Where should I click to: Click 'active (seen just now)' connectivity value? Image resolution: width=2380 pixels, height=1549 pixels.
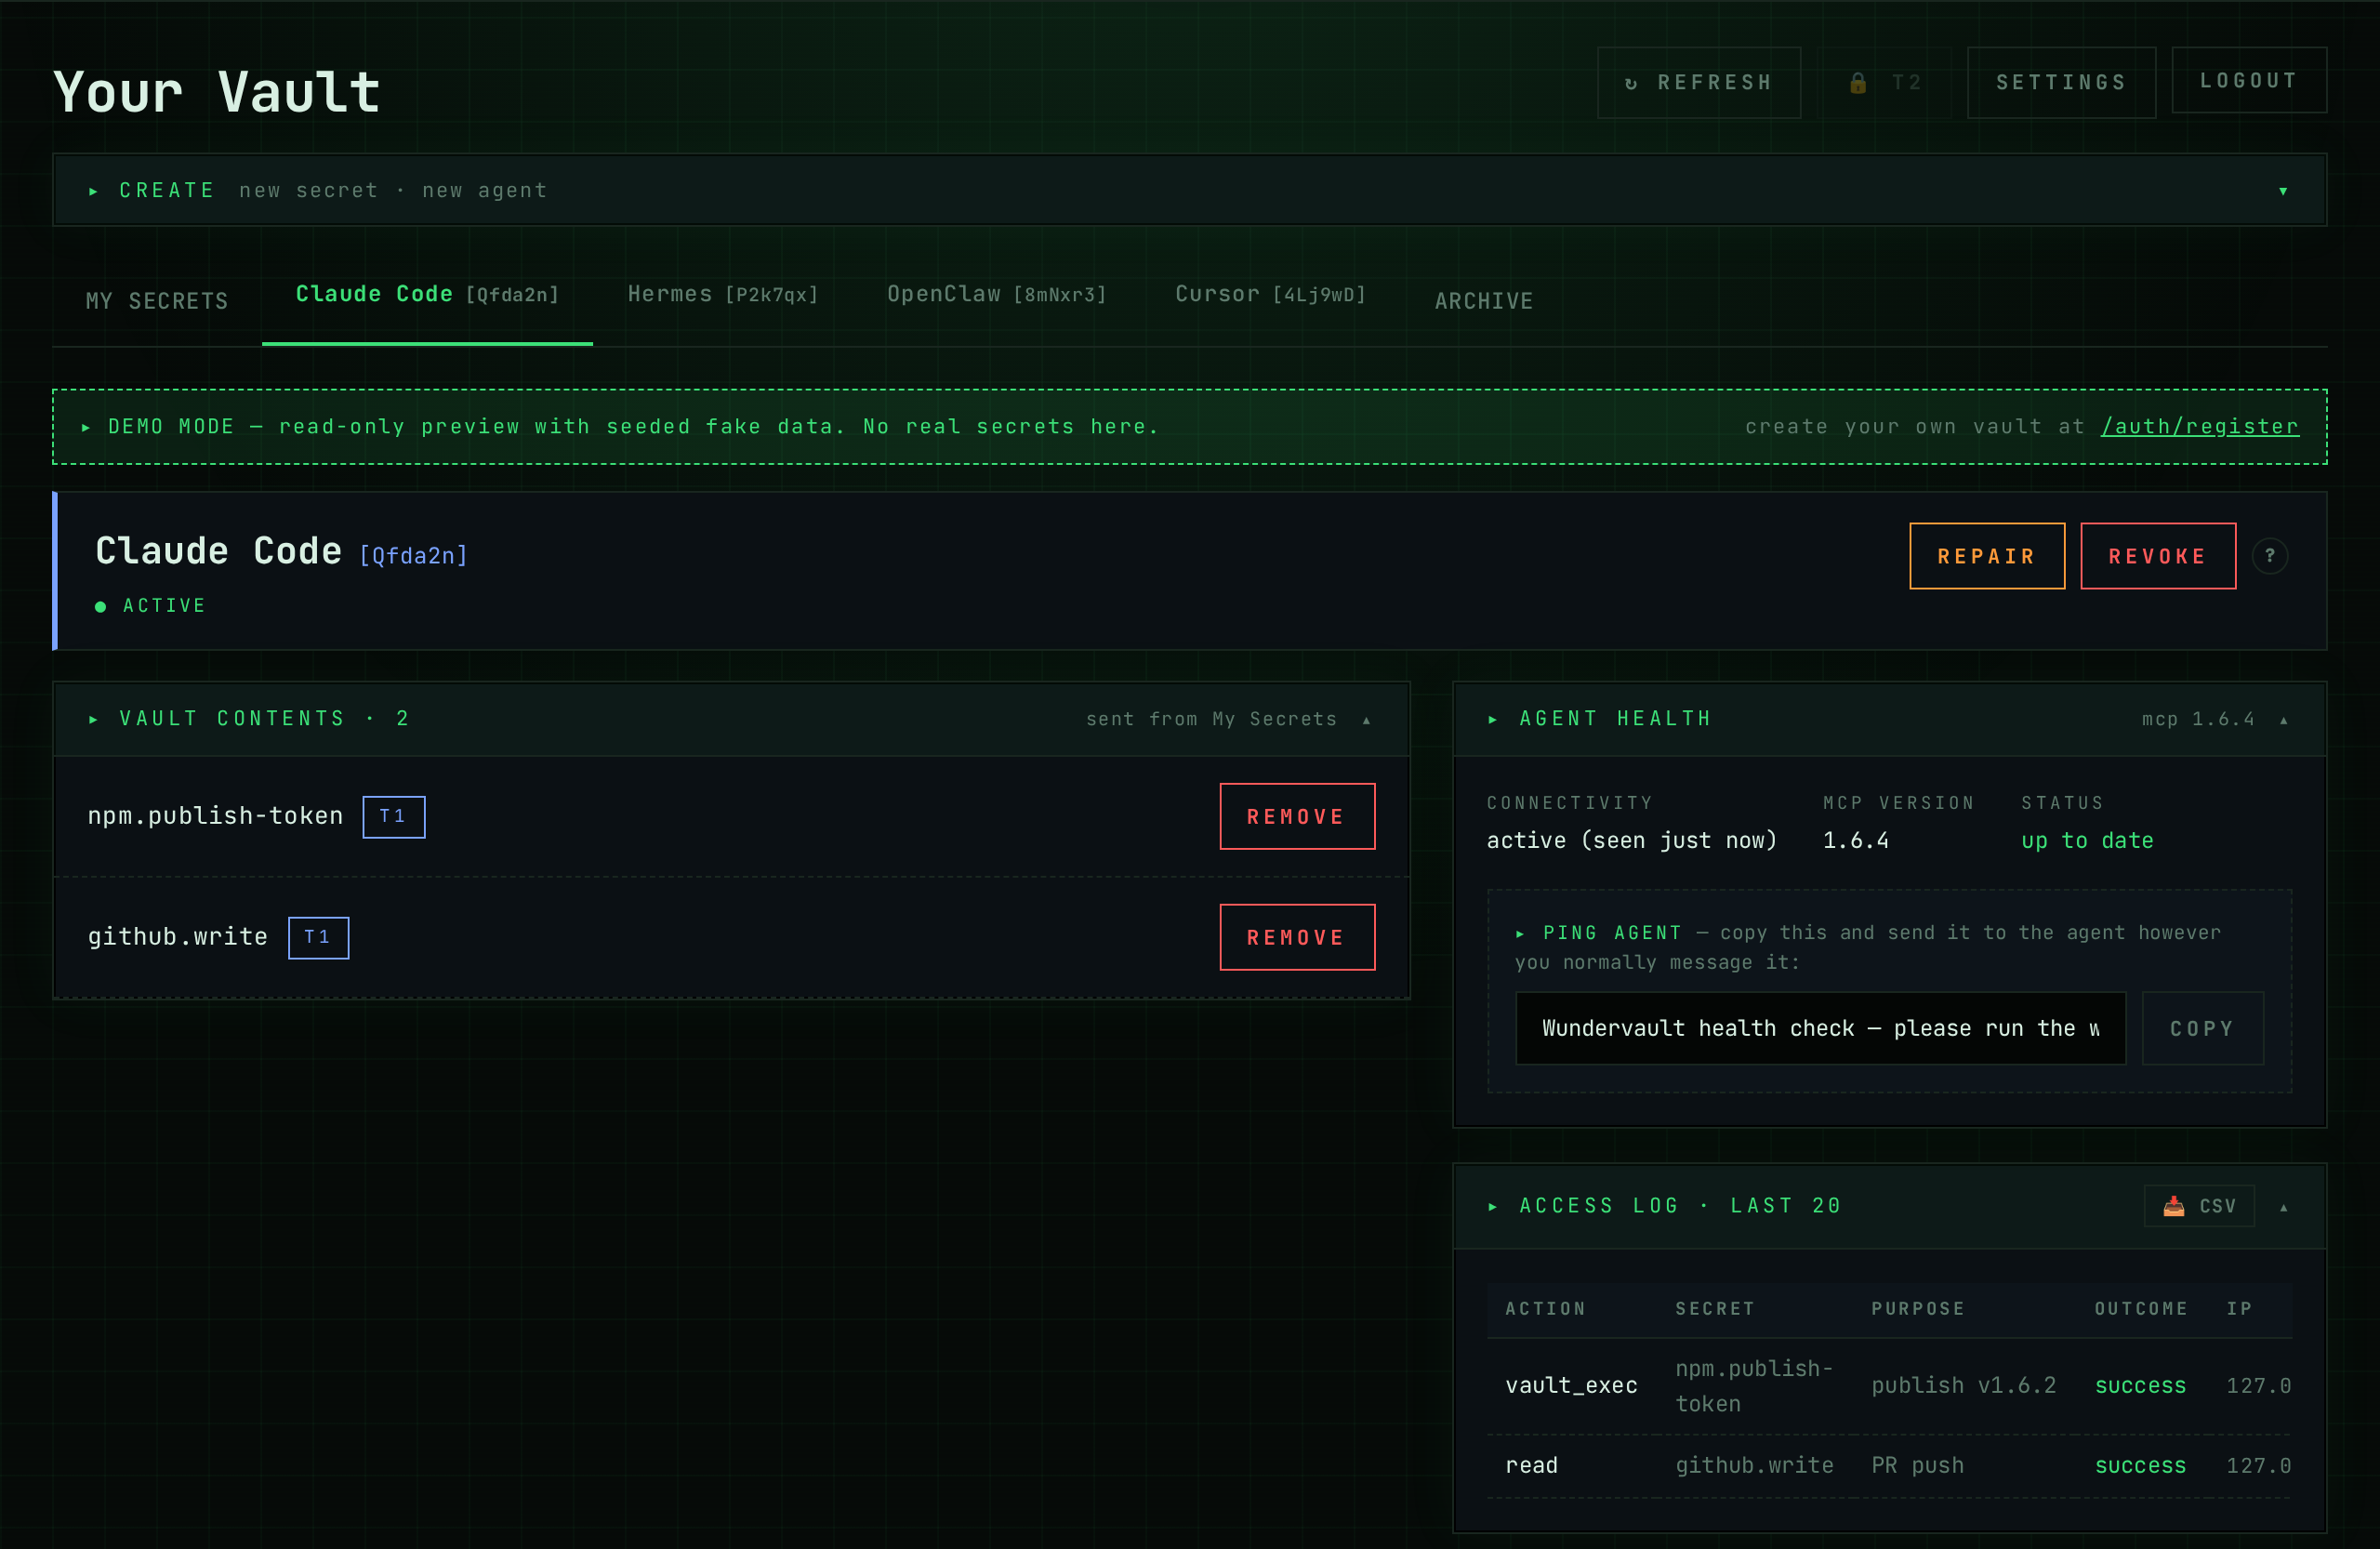tap(1631, 840)
